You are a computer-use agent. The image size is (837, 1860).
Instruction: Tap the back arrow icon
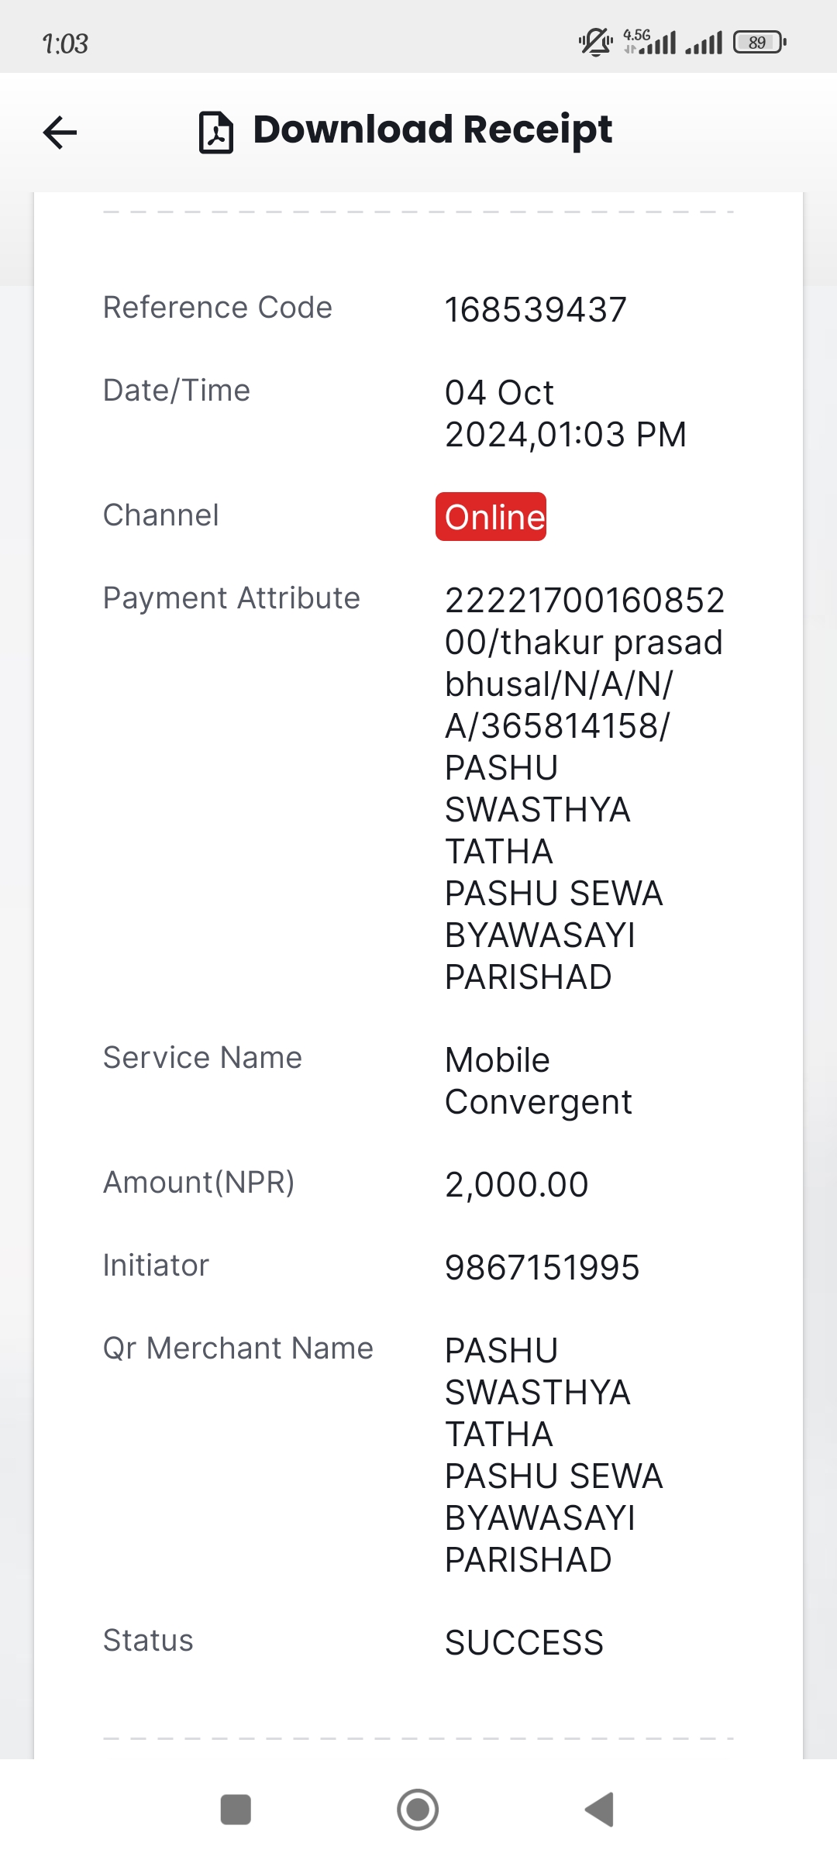(60, 132)
